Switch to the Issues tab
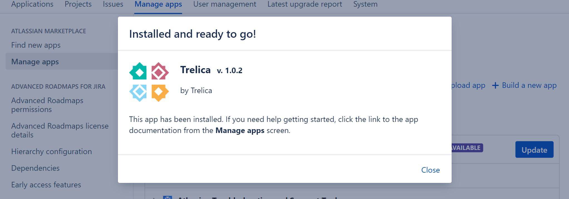The height and width of the screenshot is (199, 569). pos(113,4)
